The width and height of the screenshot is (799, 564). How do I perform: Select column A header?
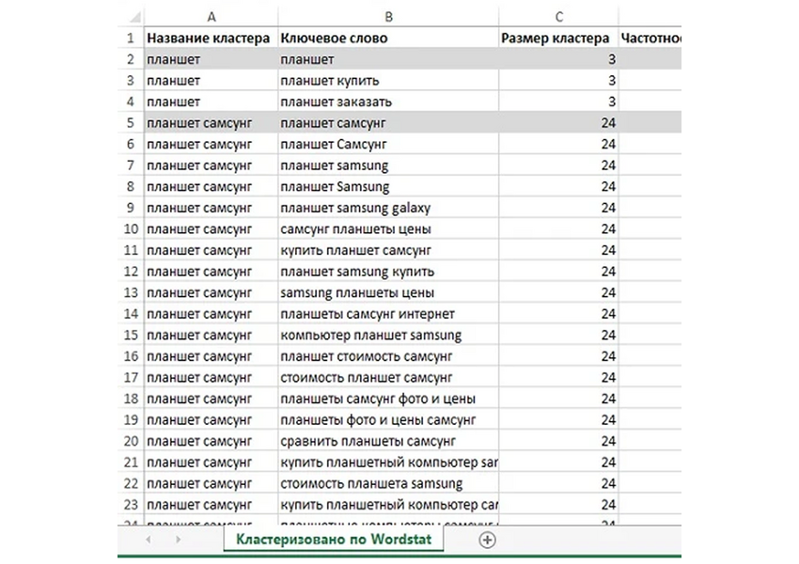click(x=211, y=16)
